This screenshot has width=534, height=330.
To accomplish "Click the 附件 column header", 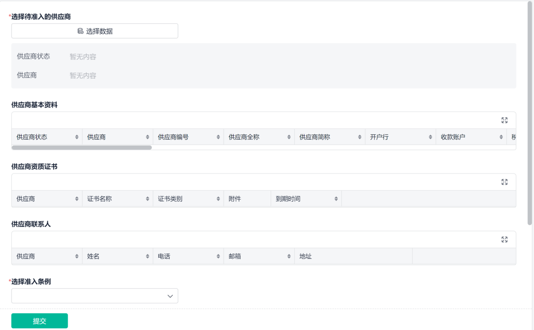I will click(235, 199).
